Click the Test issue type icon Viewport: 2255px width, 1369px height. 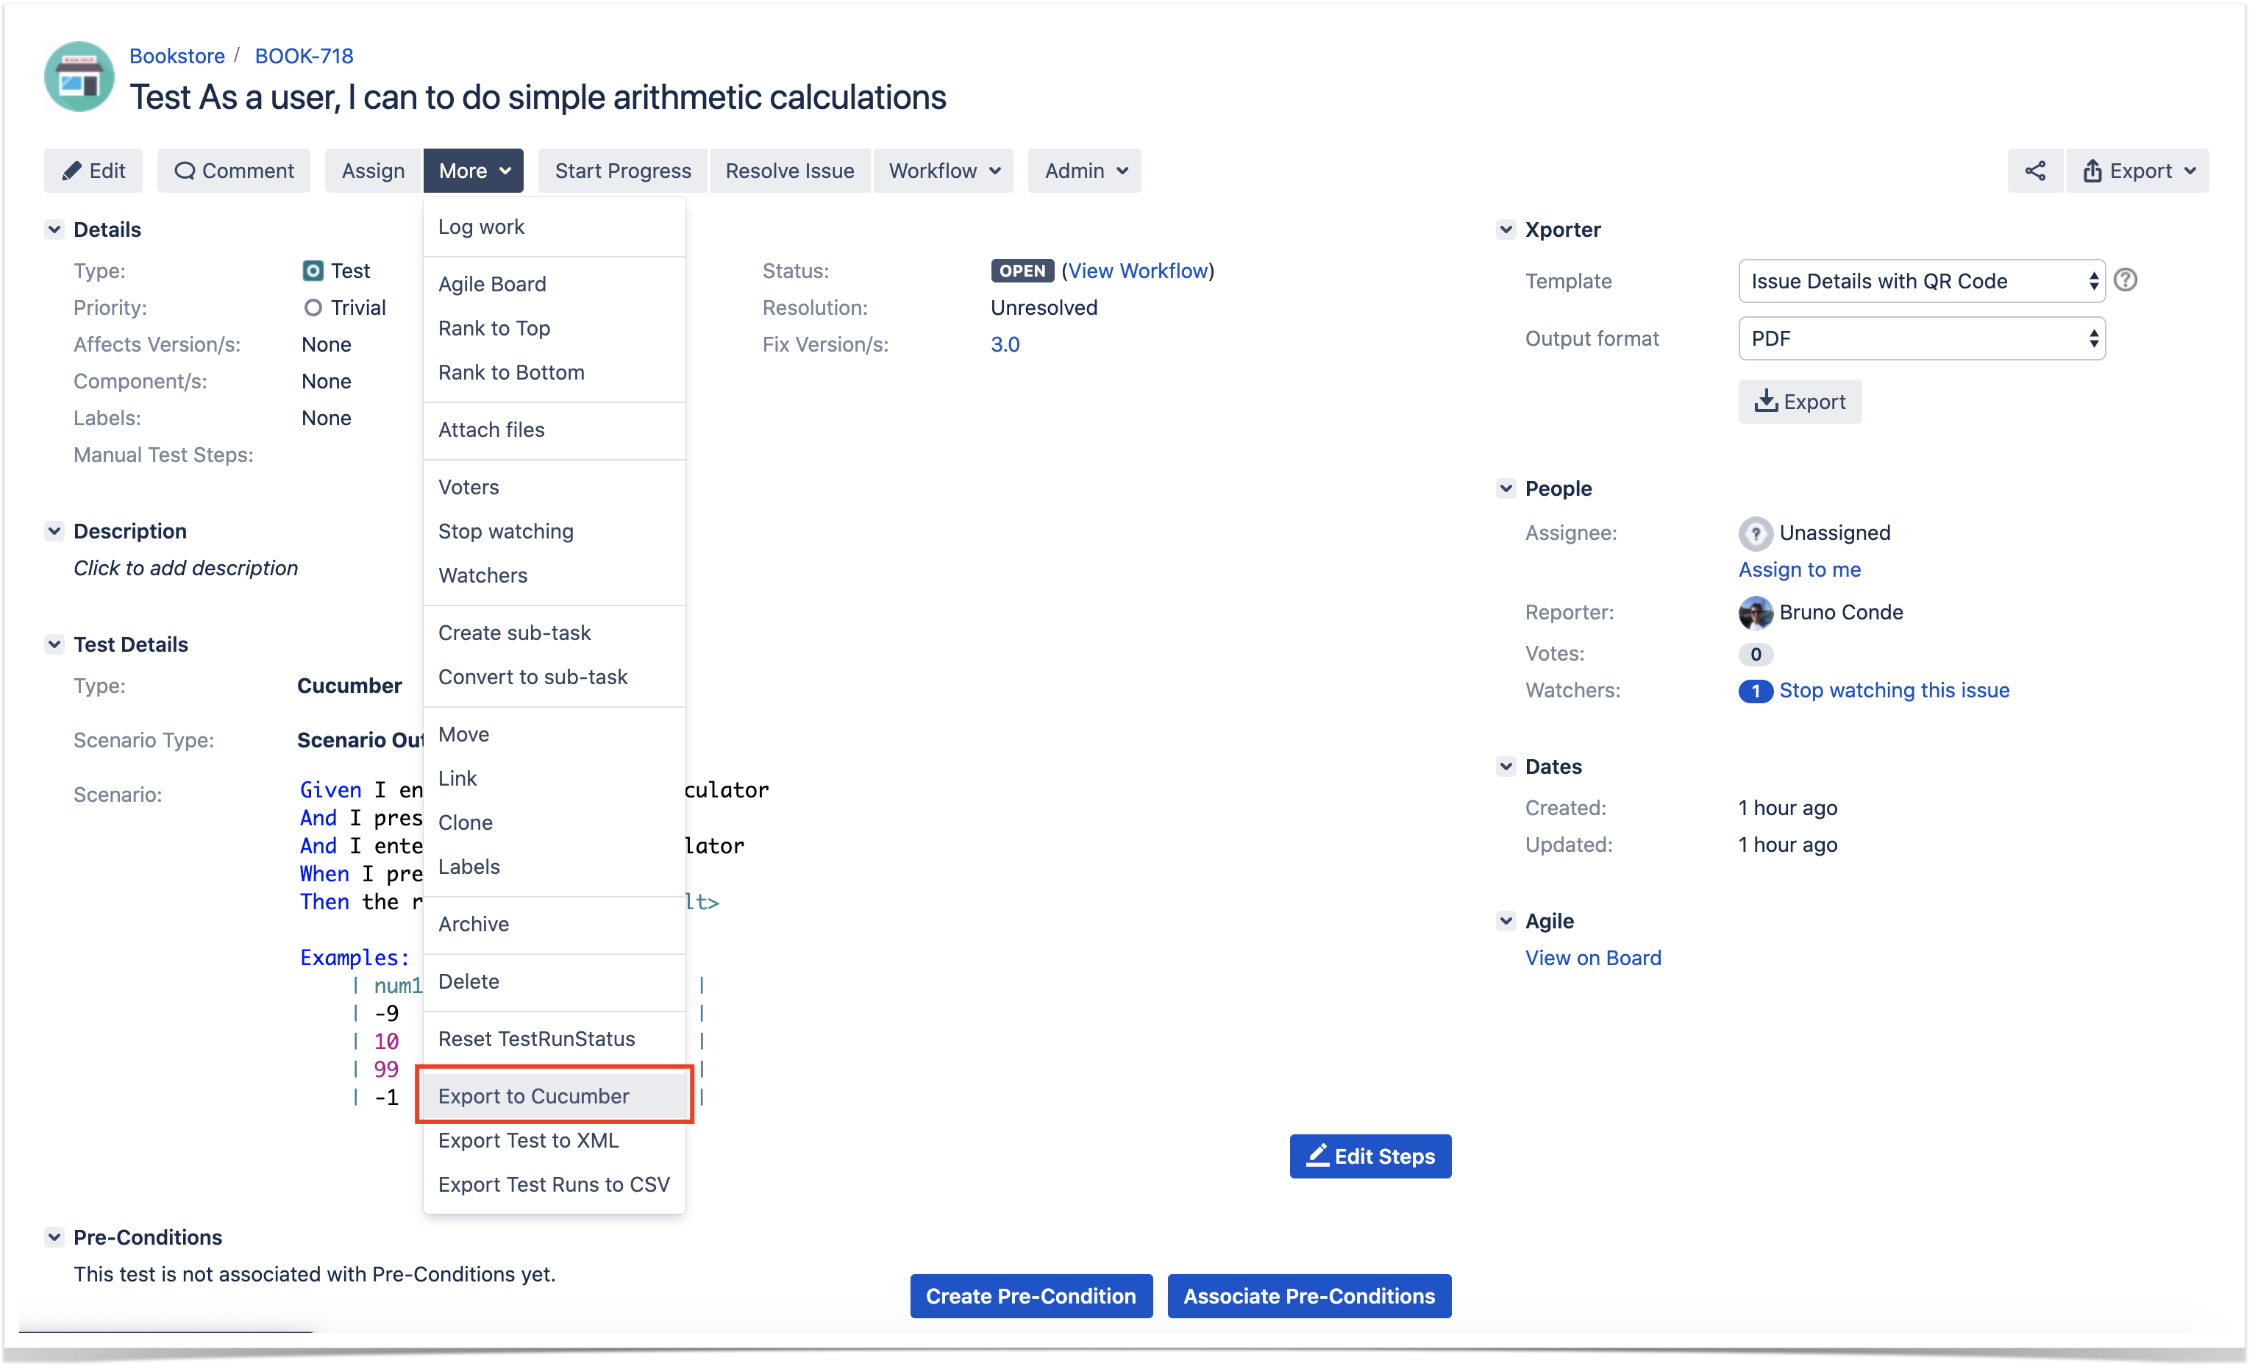tap(313, 271)
